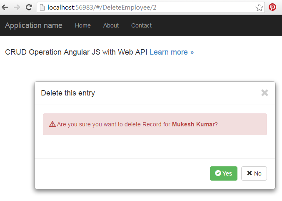Screen dimensions: 282x201
Task: Go back using the browser back arrow
Action: coord(5,8)
